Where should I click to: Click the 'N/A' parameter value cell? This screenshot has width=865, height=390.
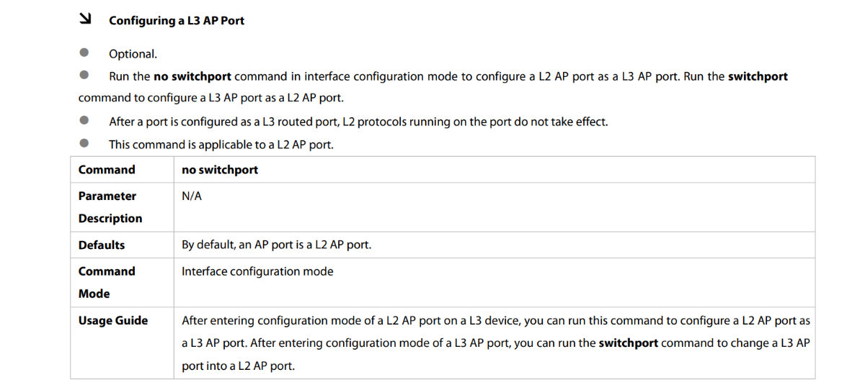tap(191, 196)
